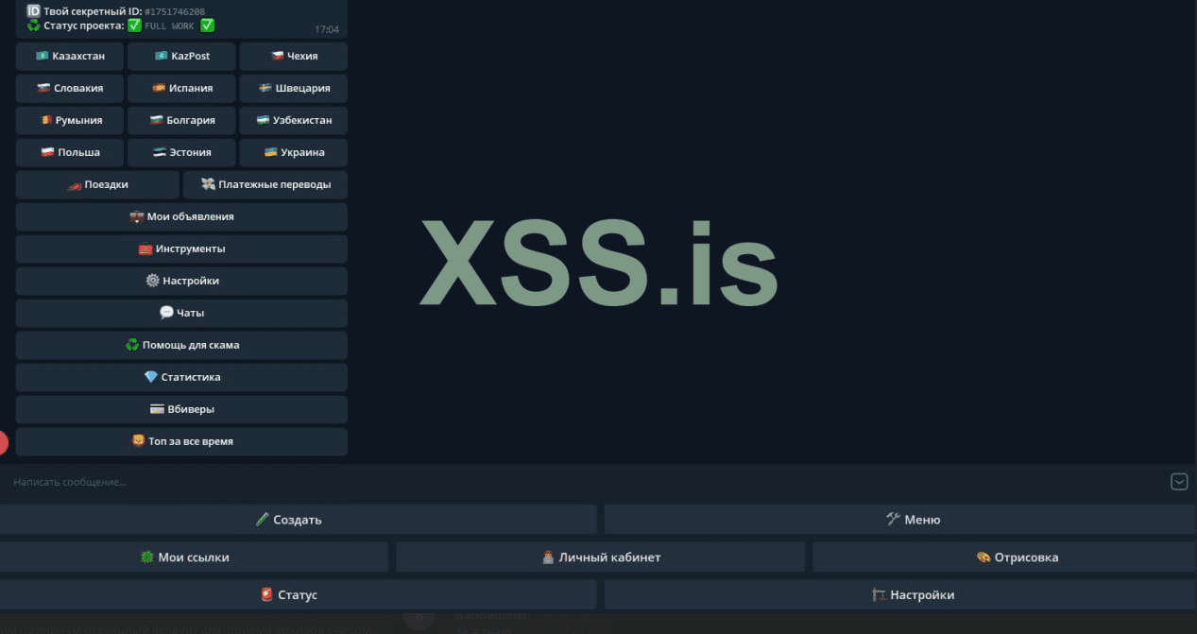1197x634 pixels.
Task: Open Мои ссылки keyboard button
Action: coord(194,557)
